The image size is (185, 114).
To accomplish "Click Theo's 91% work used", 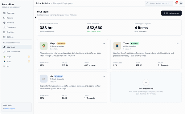I will 115,65.
